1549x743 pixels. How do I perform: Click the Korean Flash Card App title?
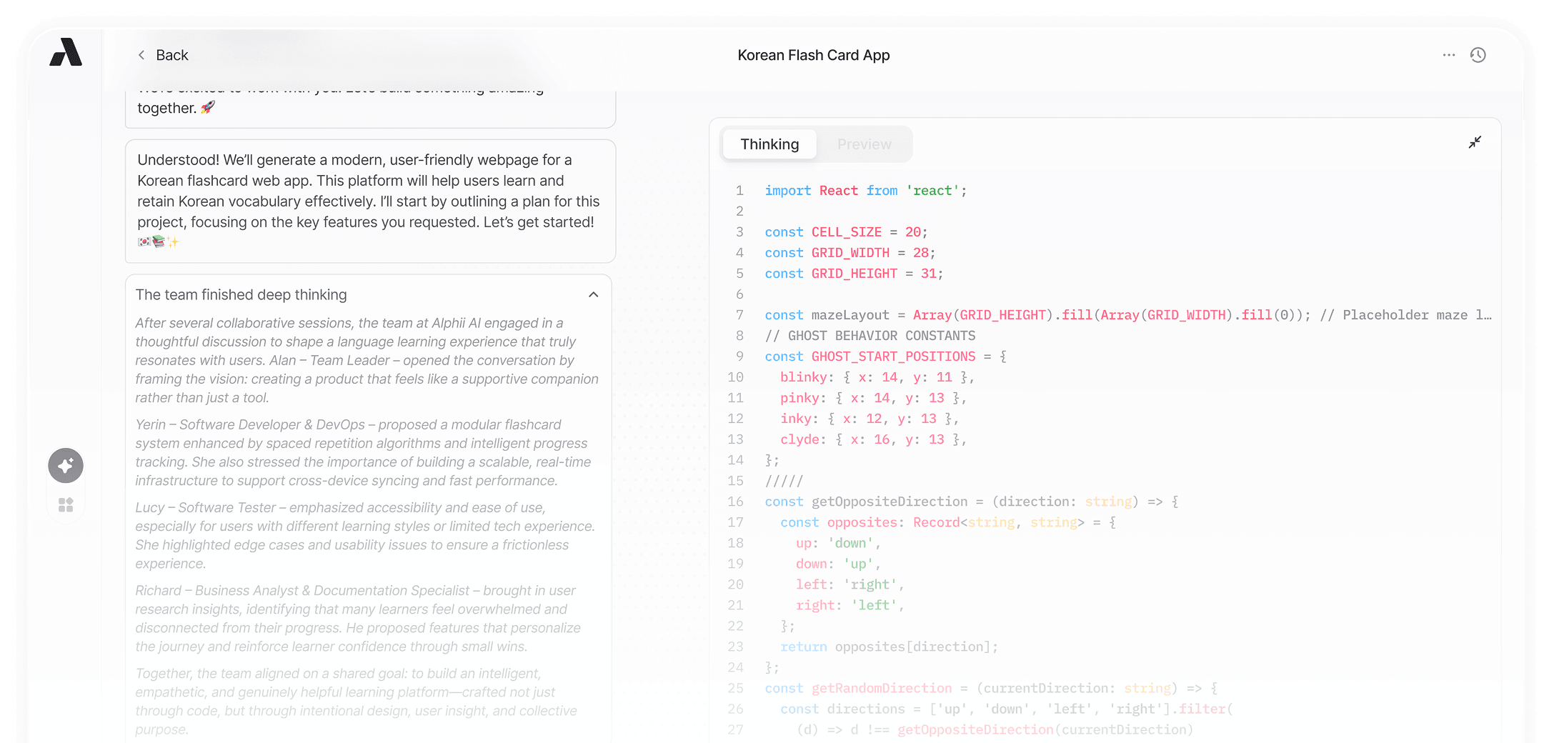pyautogui.click(x=813, y=55)
